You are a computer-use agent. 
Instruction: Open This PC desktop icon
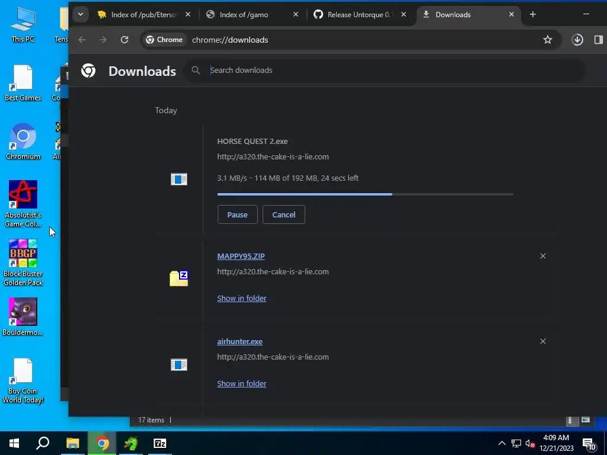tap(23, 24)
